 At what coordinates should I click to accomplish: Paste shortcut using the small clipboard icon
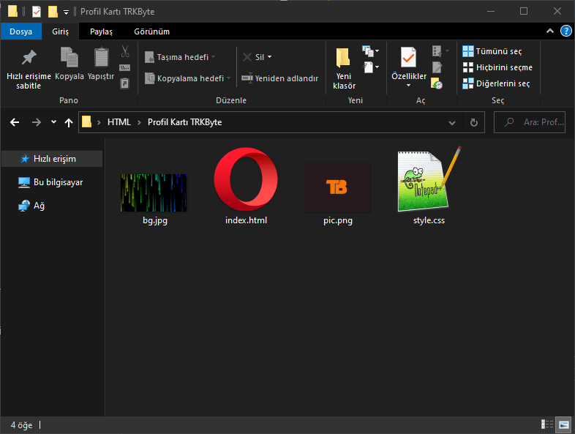point(124,83)
